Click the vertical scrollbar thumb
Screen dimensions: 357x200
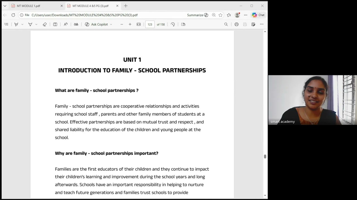265,156
